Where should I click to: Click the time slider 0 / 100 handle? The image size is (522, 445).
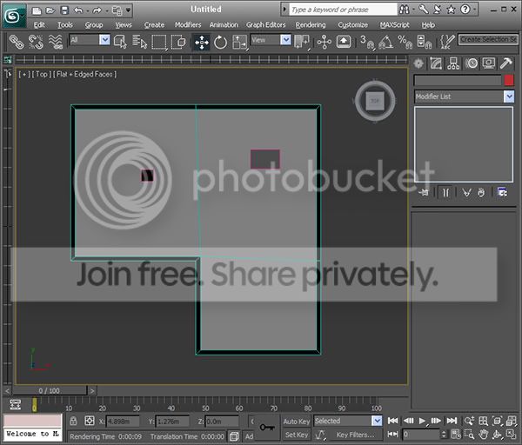50,391
